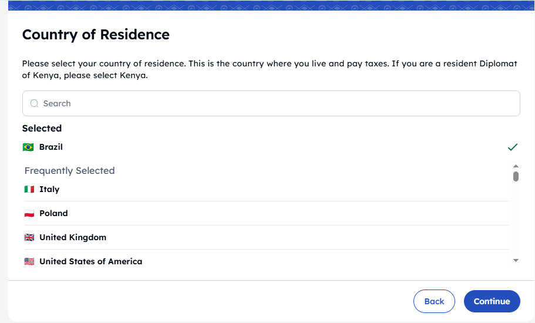The image size is (535, 323).
Task: Click the magnifier icon in the search box
Action: tap(35, 103)
